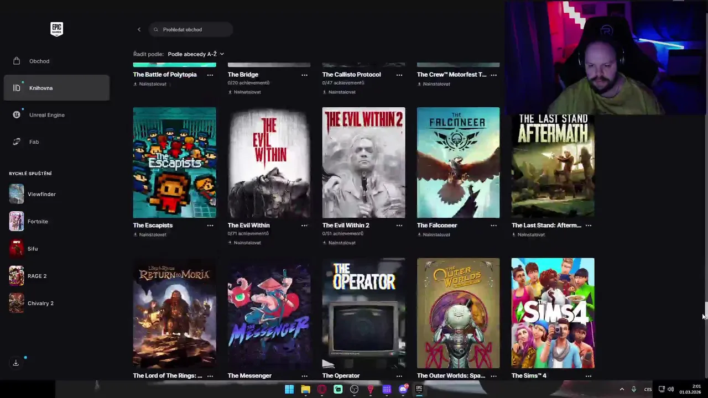
Task: Open The Outer Worlds cover art
Action: [x=459, y=313]
